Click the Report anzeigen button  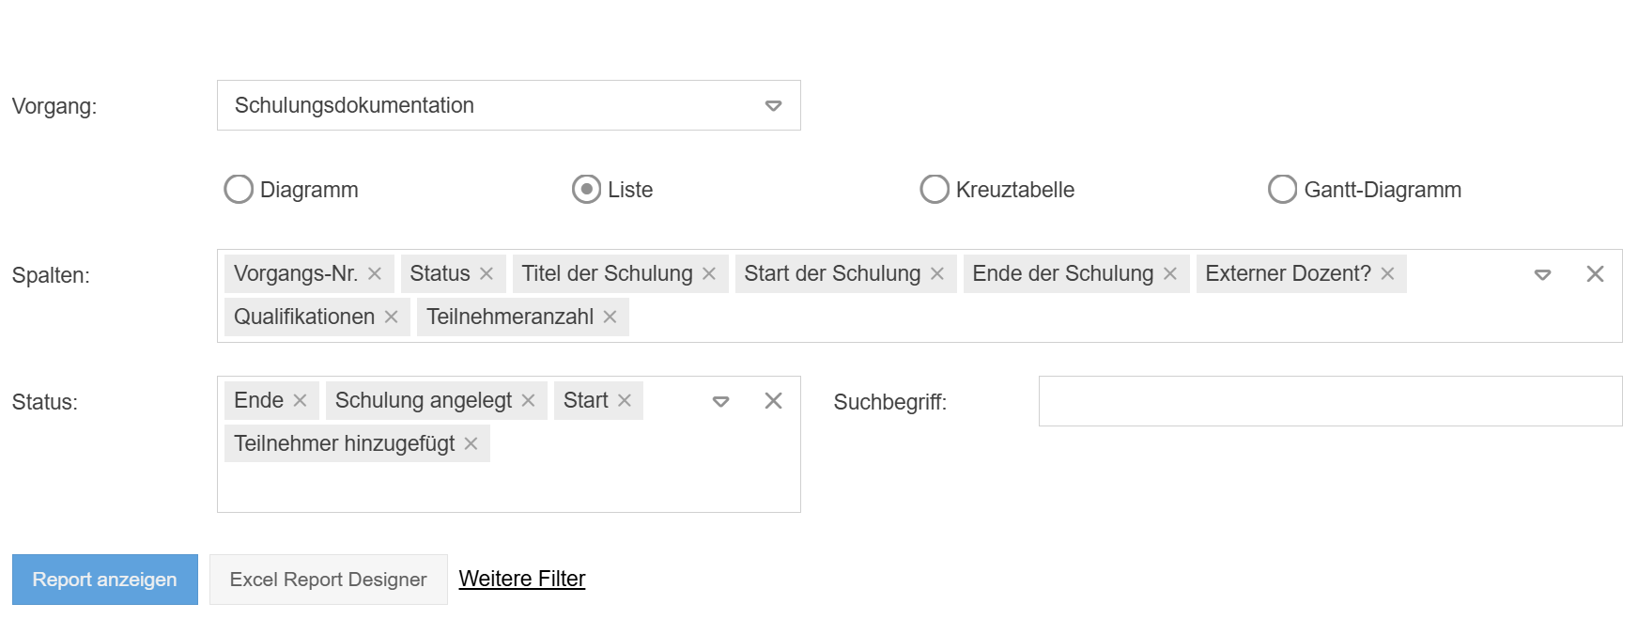pyautogui.click(x=104, y=580)
